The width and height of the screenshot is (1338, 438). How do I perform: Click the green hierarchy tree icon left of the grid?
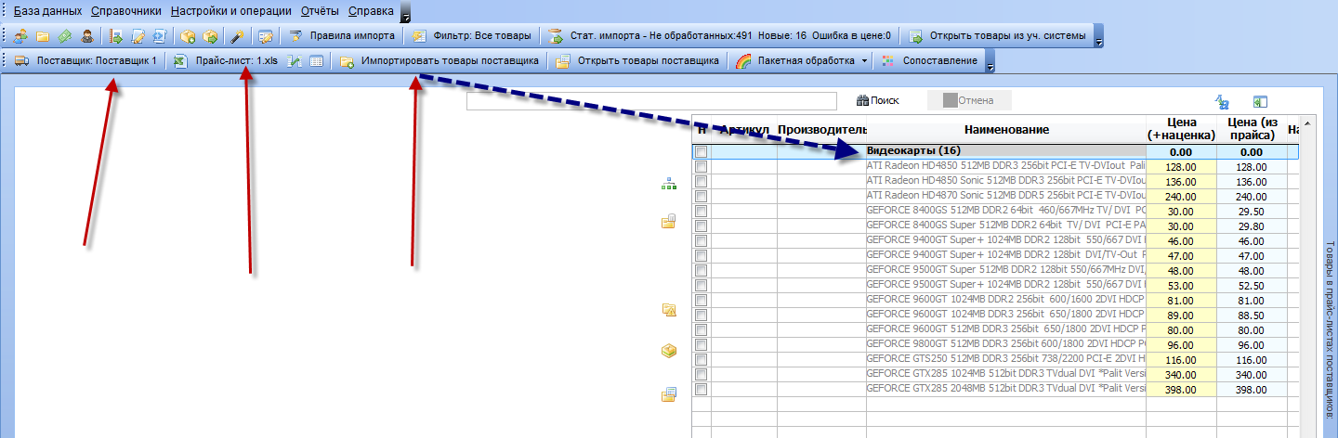pyautogui.click(x=669, y=186)
